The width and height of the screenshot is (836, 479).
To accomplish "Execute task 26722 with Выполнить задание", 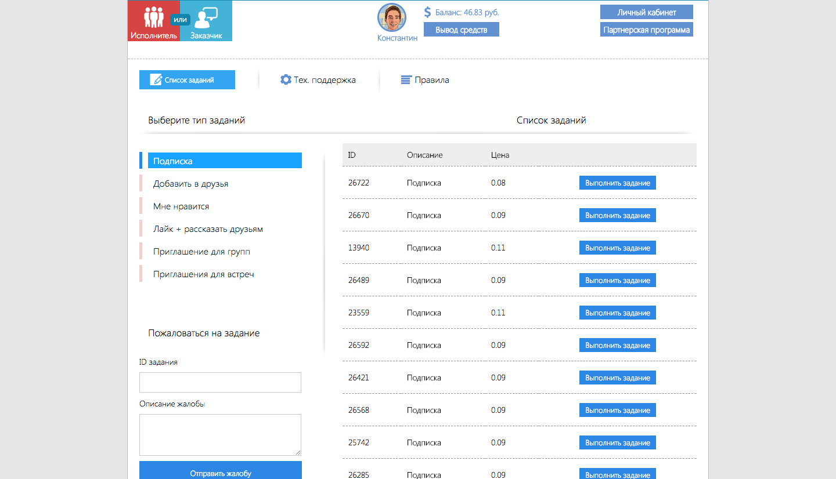I will tap(617, 183).
